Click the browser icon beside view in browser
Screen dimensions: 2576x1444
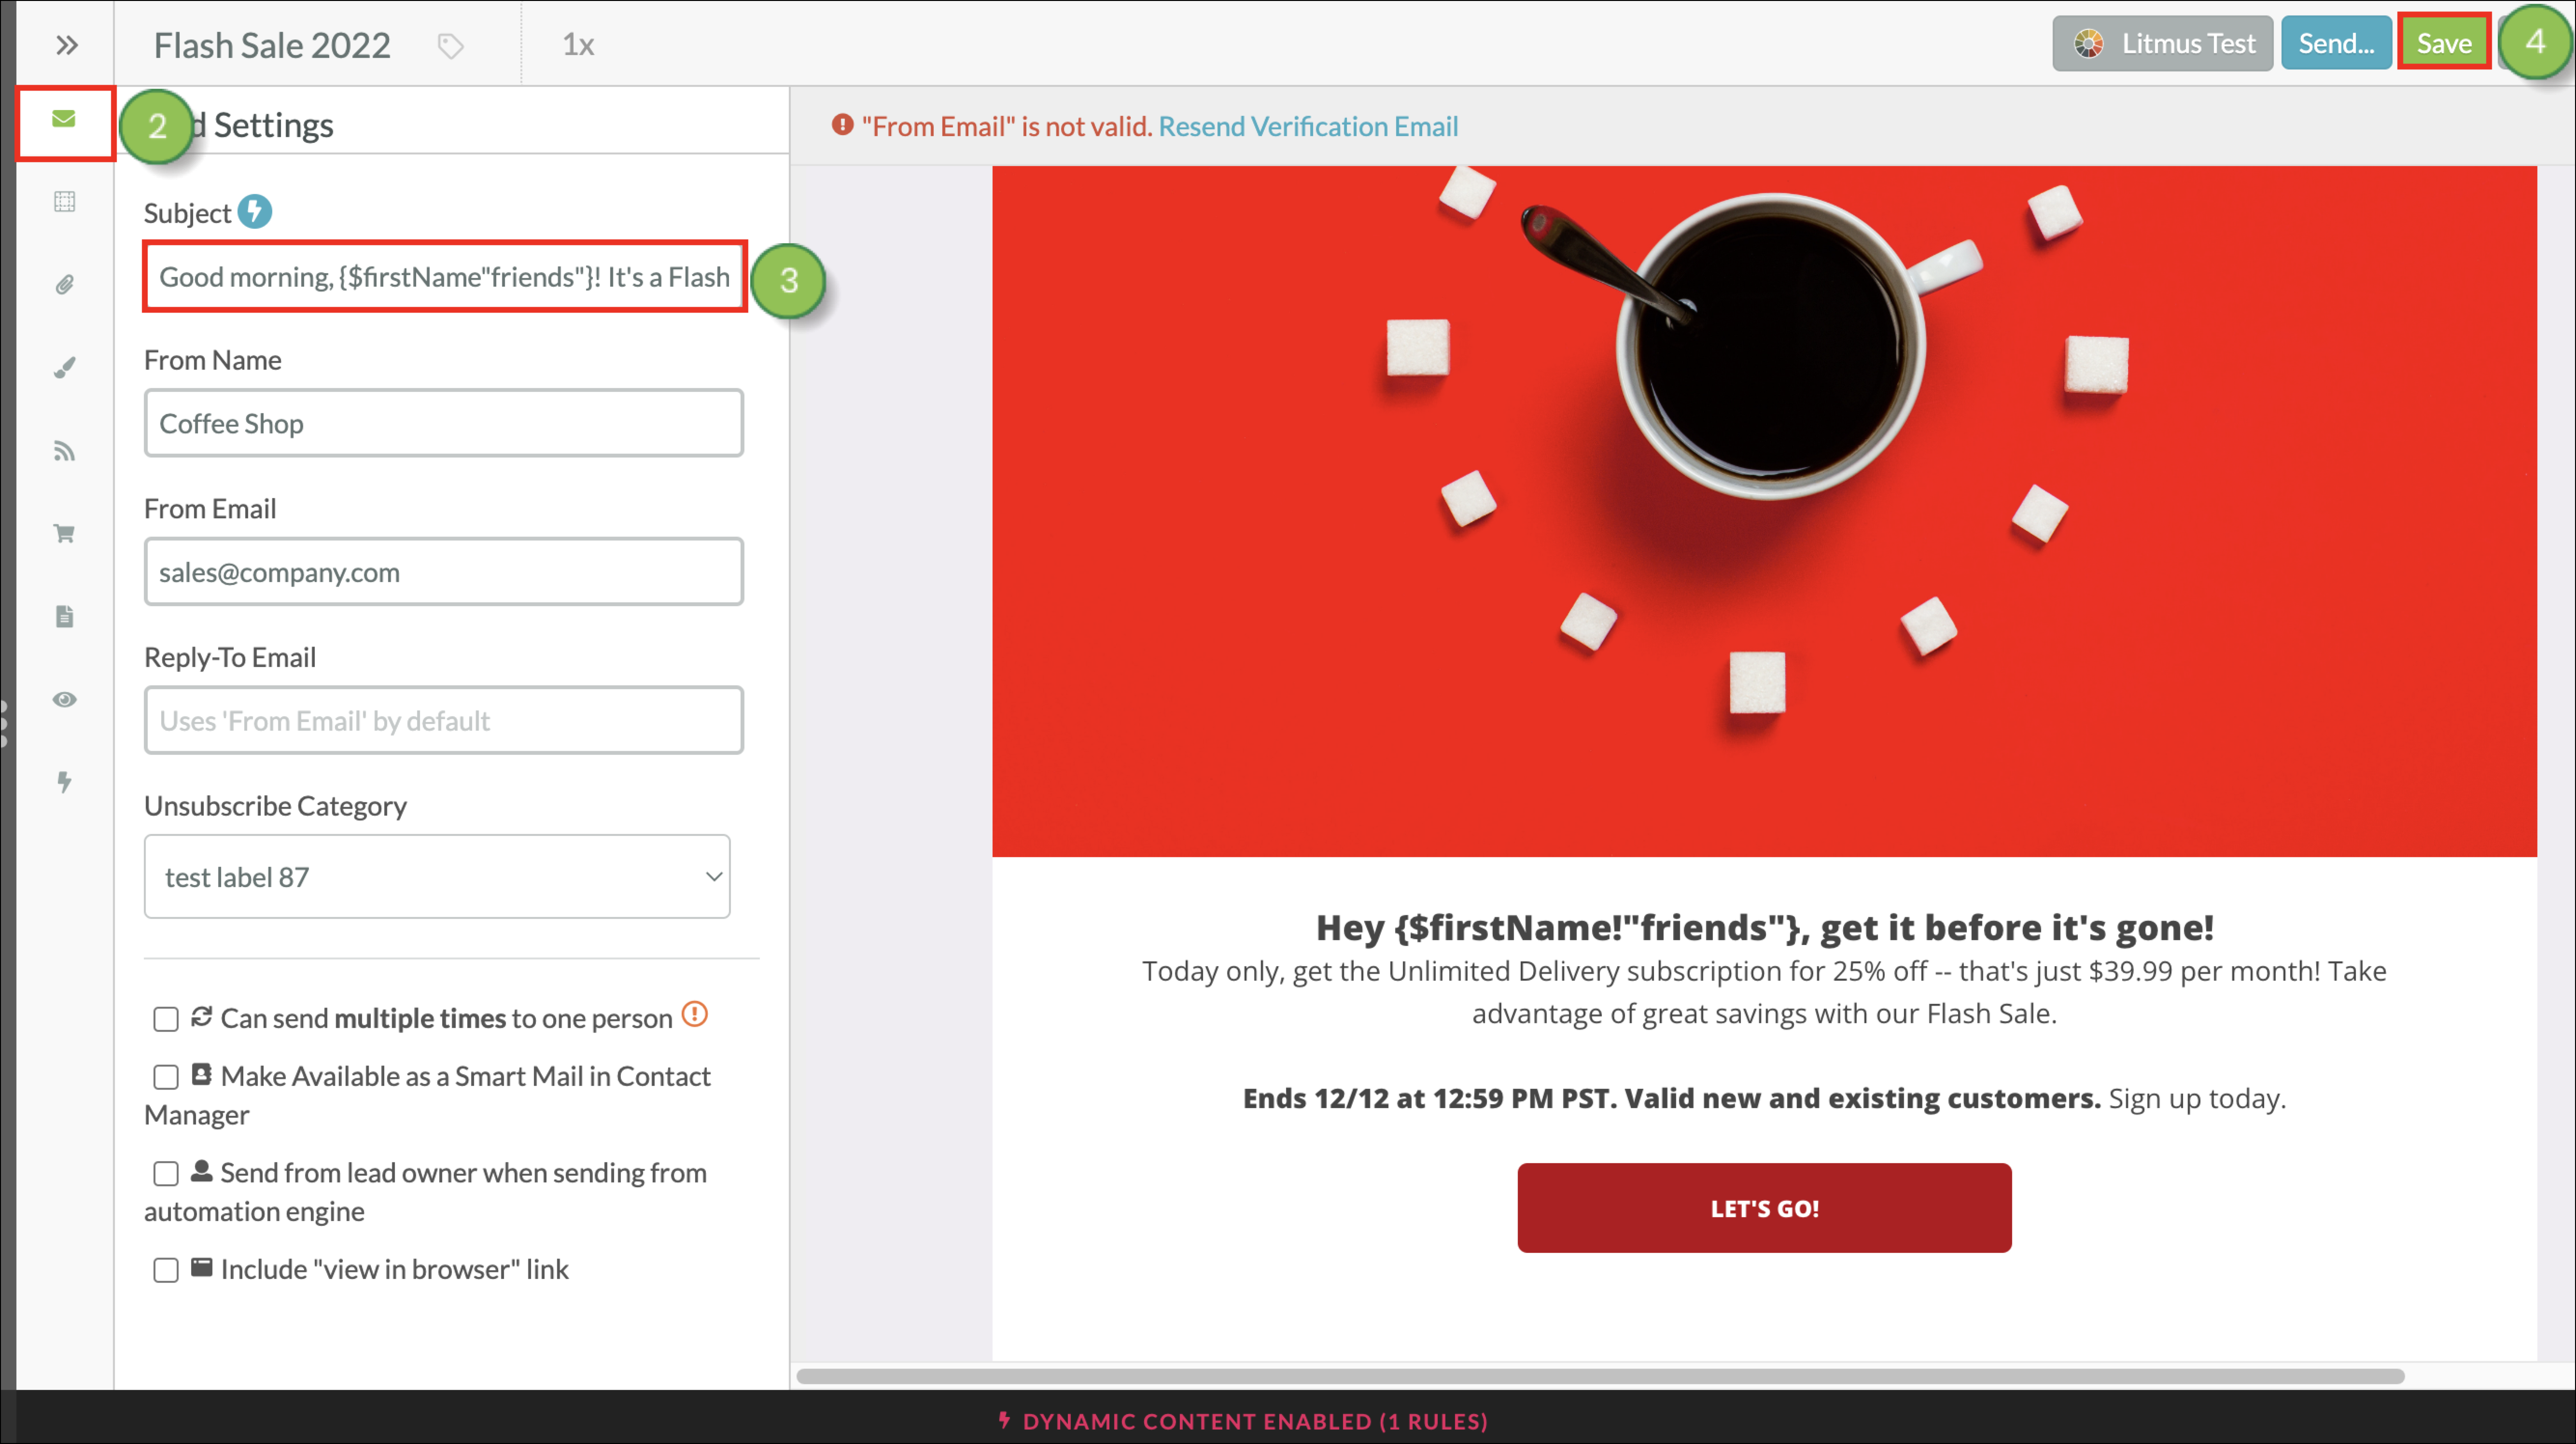click(x=201, y=1267)
